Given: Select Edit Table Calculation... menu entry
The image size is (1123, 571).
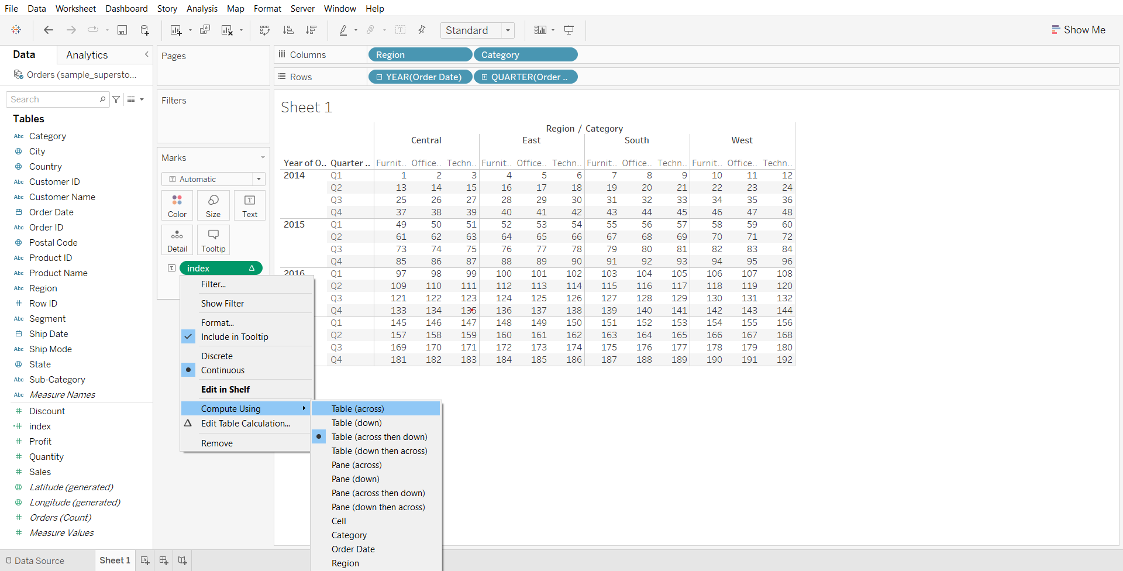Looking at the screenshot, I should pyautogui.click(x=245, y=424).
